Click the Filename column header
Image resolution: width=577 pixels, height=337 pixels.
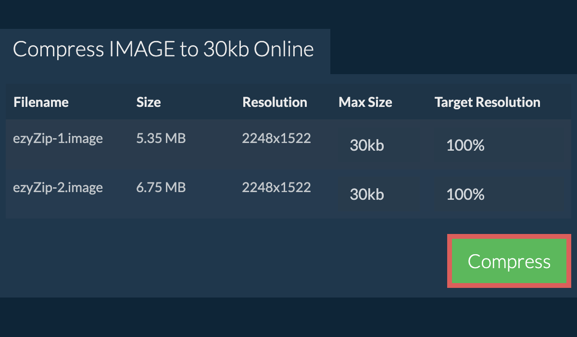41,102
